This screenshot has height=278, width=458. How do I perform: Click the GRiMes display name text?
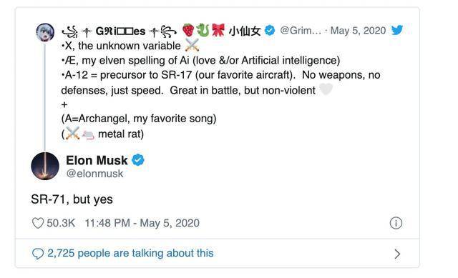[120, 31]
